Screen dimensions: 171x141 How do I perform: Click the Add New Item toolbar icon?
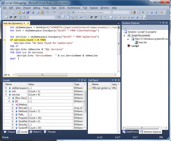point(13,12)
